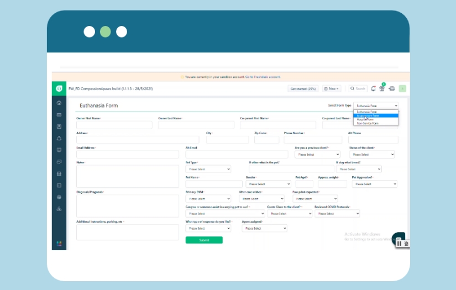Viewport: 456px width, 290px height.
Task: Click the notifications bell icon
Action: (x=374, y=88)
